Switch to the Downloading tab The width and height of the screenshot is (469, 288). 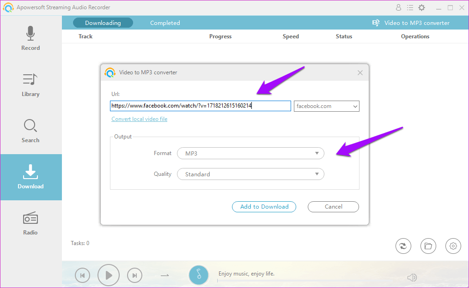(103, 23)
